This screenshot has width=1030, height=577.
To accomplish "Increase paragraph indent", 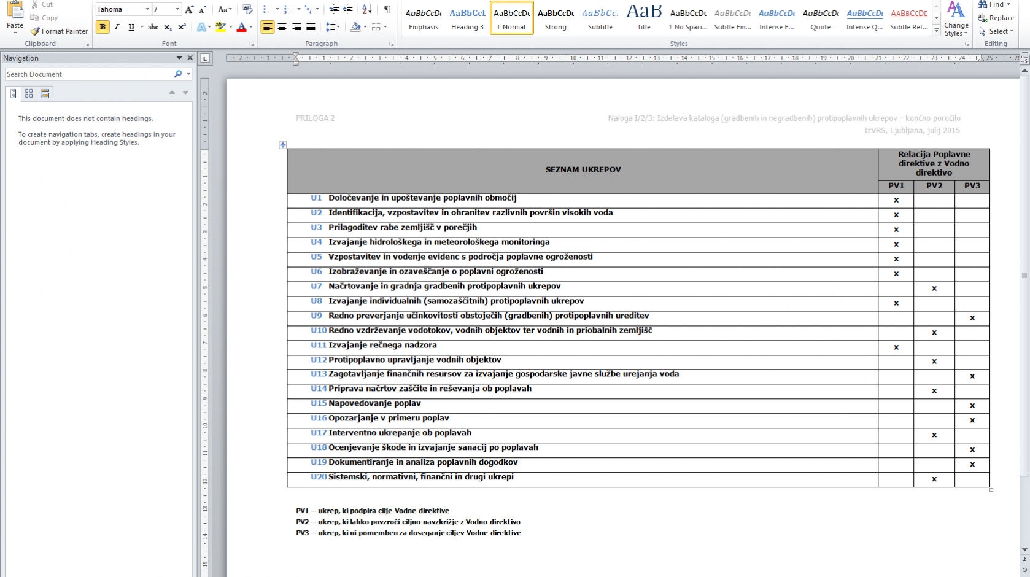I will tap(348, 9).
